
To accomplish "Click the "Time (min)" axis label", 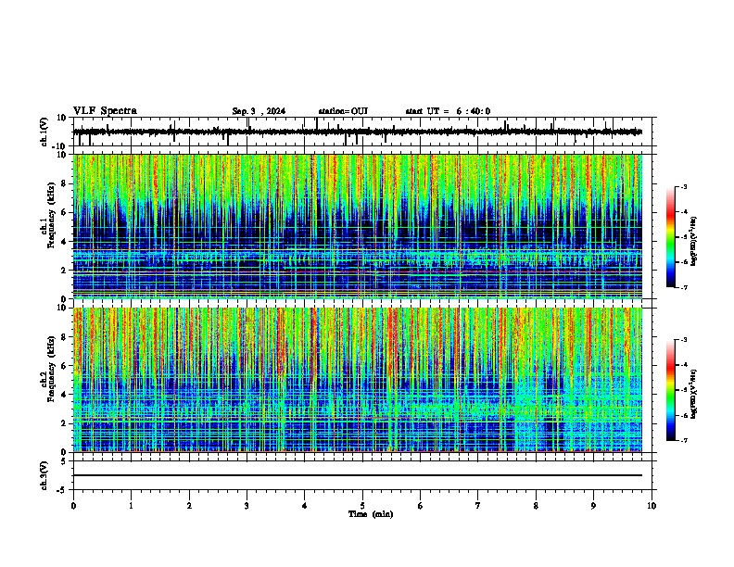I will [x=371, y=514].
